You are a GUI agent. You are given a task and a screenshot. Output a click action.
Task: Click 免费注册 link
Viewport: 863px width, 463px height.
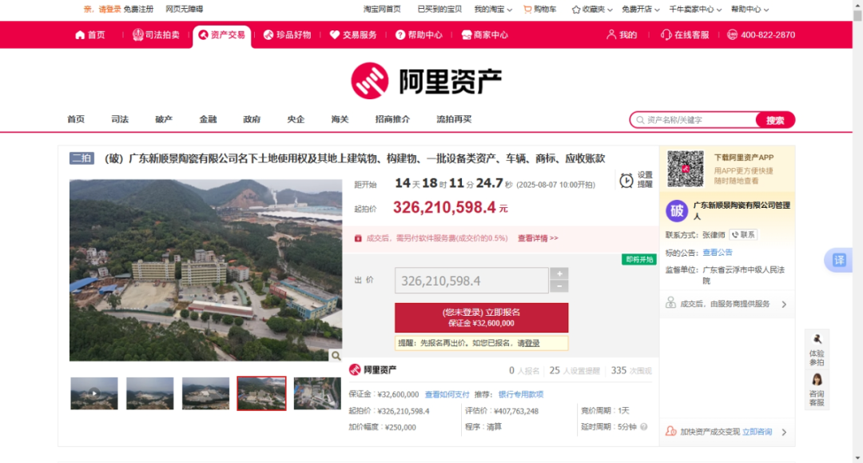click(x=138, y=10)
